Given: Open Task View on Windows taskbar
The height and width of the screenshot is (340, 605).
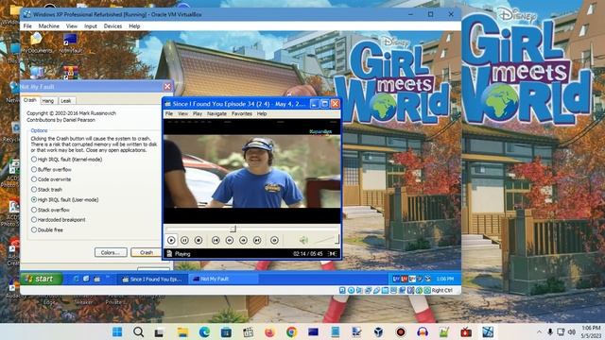Looking at the screenshot, I should click(x=159, y=332).
